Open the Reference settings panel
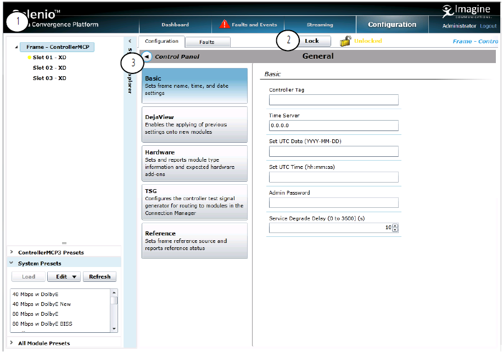Image resolution: width=503 pixels, height=352 pixels. tap(195, 241)
